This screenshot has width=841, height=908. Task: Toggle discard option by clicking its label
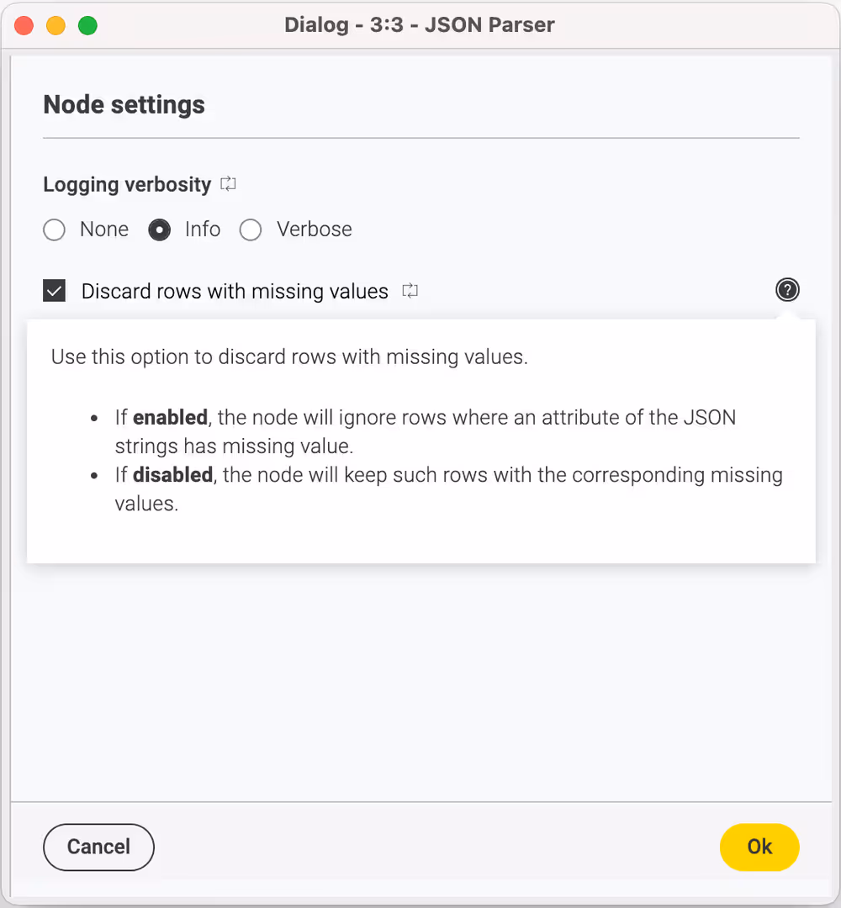pos(234,291)
